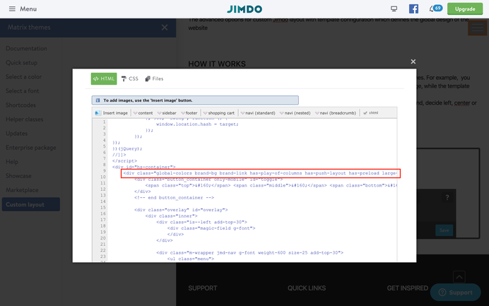
Task: Click the SUPPORT footer heading
Action: coord(202,288)
